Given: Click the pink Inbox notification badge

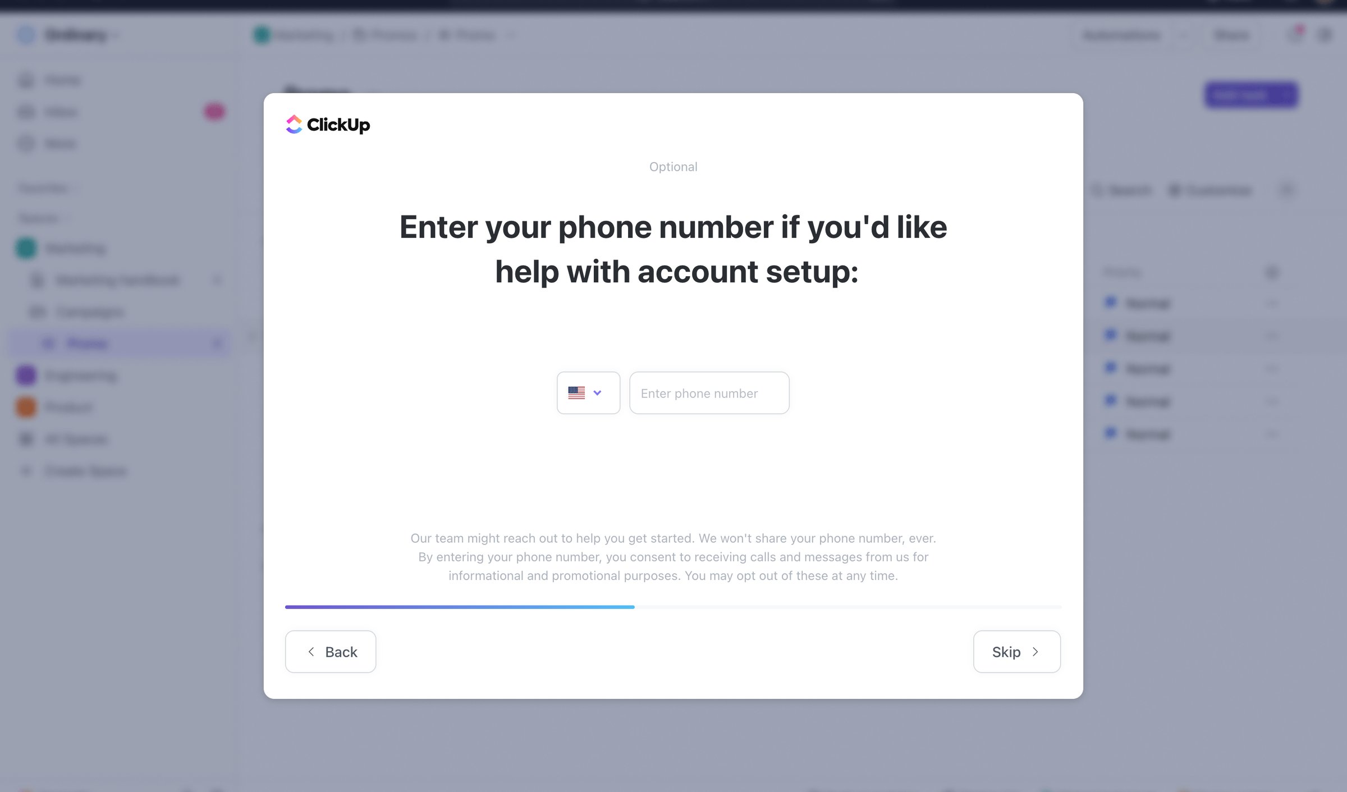Looking at the screenshot, I should click(x=214, y=112).
